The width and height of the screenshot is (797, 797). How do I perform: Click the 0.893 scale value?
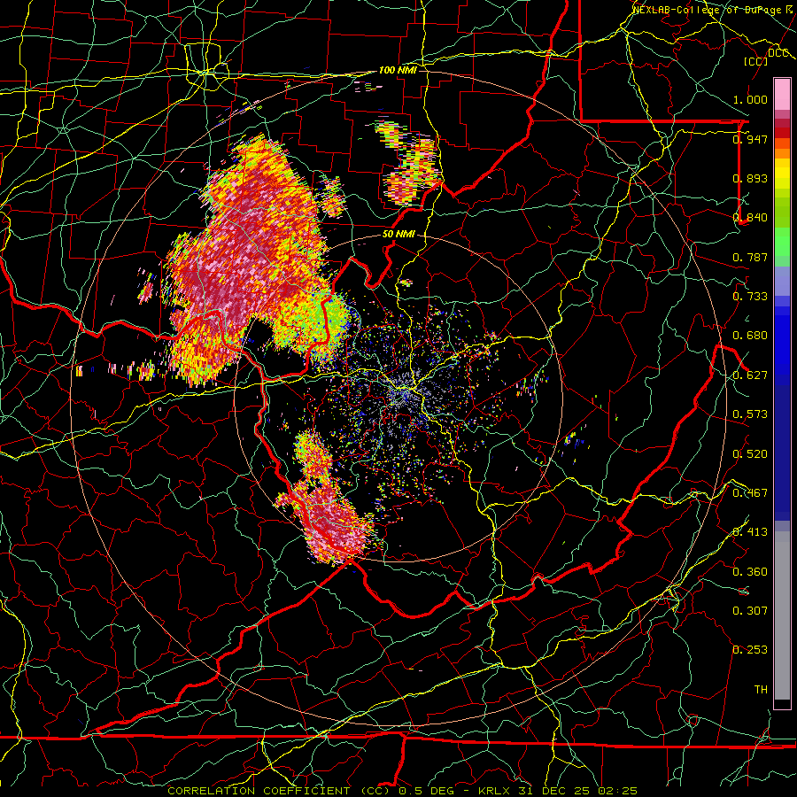pos(750,178)
